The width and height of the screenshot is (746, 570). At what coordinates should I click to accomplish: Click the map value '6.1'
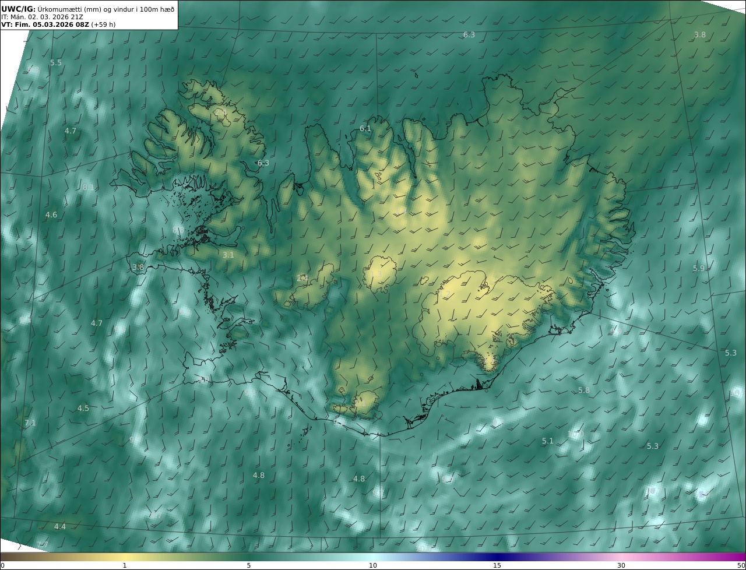point(365,128)
